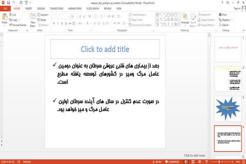
Task: Start Slide Show from status bar
Action: (207, 162)
